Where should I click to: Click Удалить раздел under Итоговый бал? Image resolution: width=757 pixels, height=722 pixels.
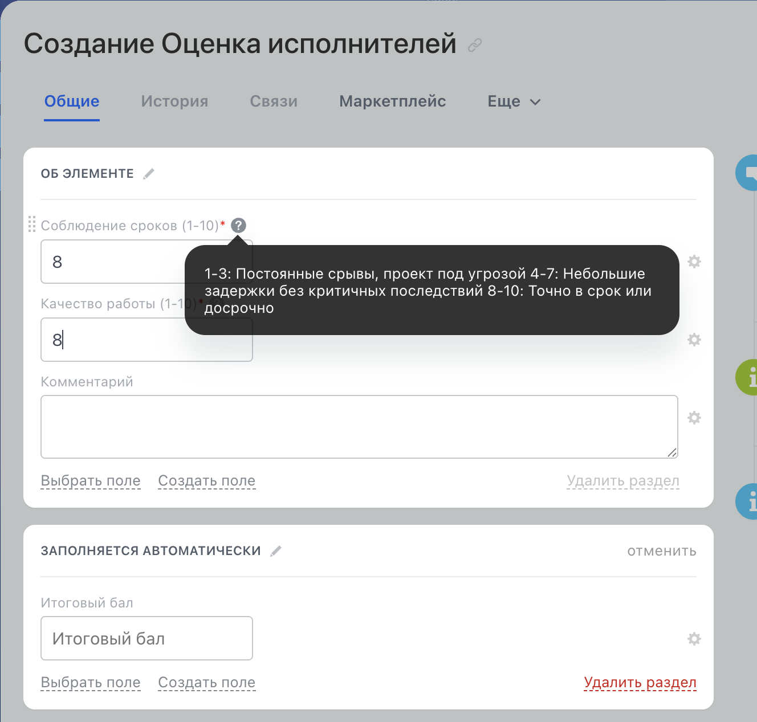tap(640, 682)
